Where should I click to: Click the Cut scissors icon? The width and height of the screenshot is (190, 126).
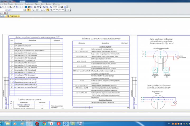point(5,7)
